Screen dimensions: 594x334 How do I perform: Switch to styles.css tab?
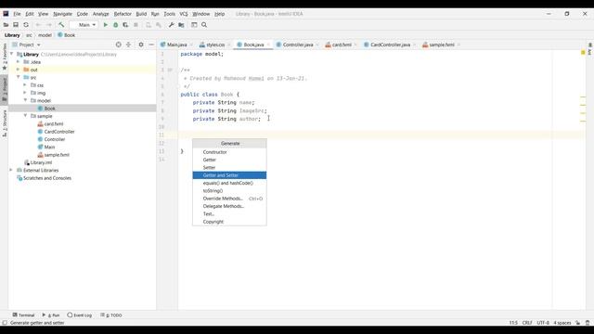[214, 45]
